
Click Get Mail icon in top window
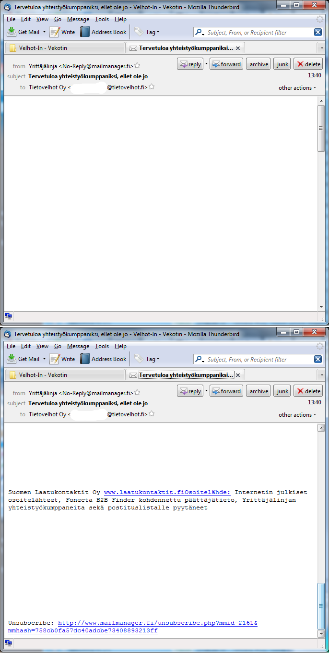click(x=12, y=32)
